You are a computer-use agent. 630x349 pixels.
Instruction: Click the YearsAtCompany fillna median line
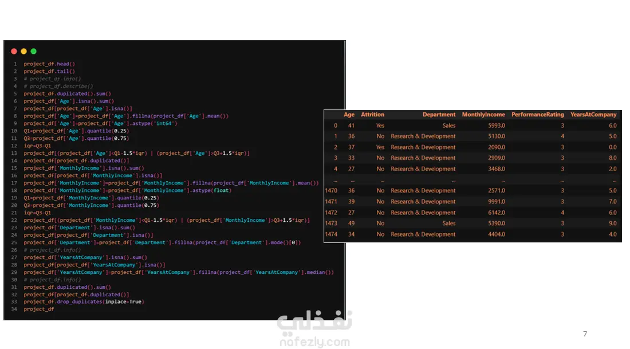[x=178, y=272]
